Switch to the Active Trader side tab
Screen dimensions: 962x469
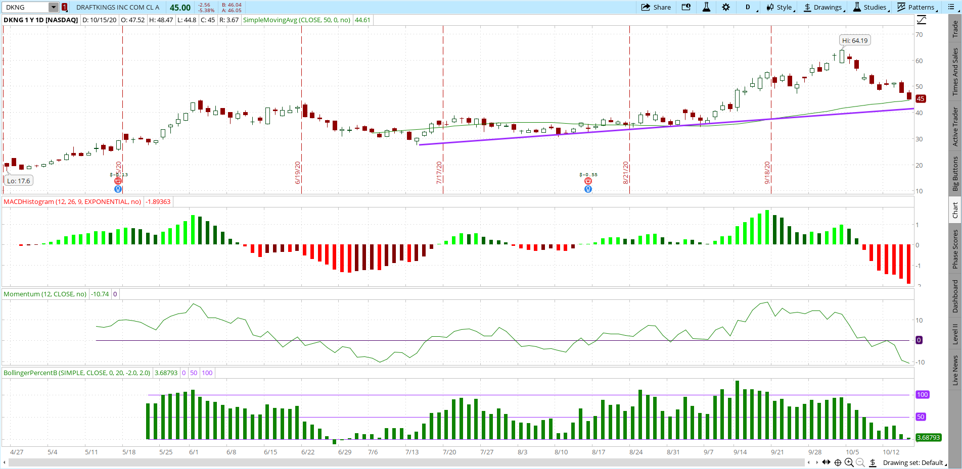[955, 126]
